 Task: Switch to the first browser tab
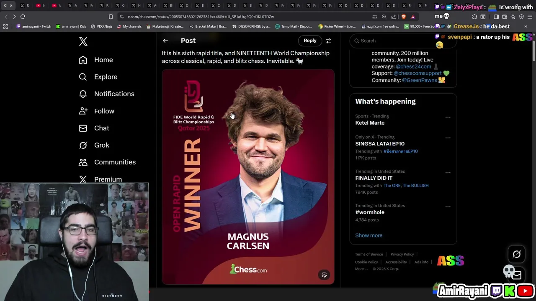(8, 5)
